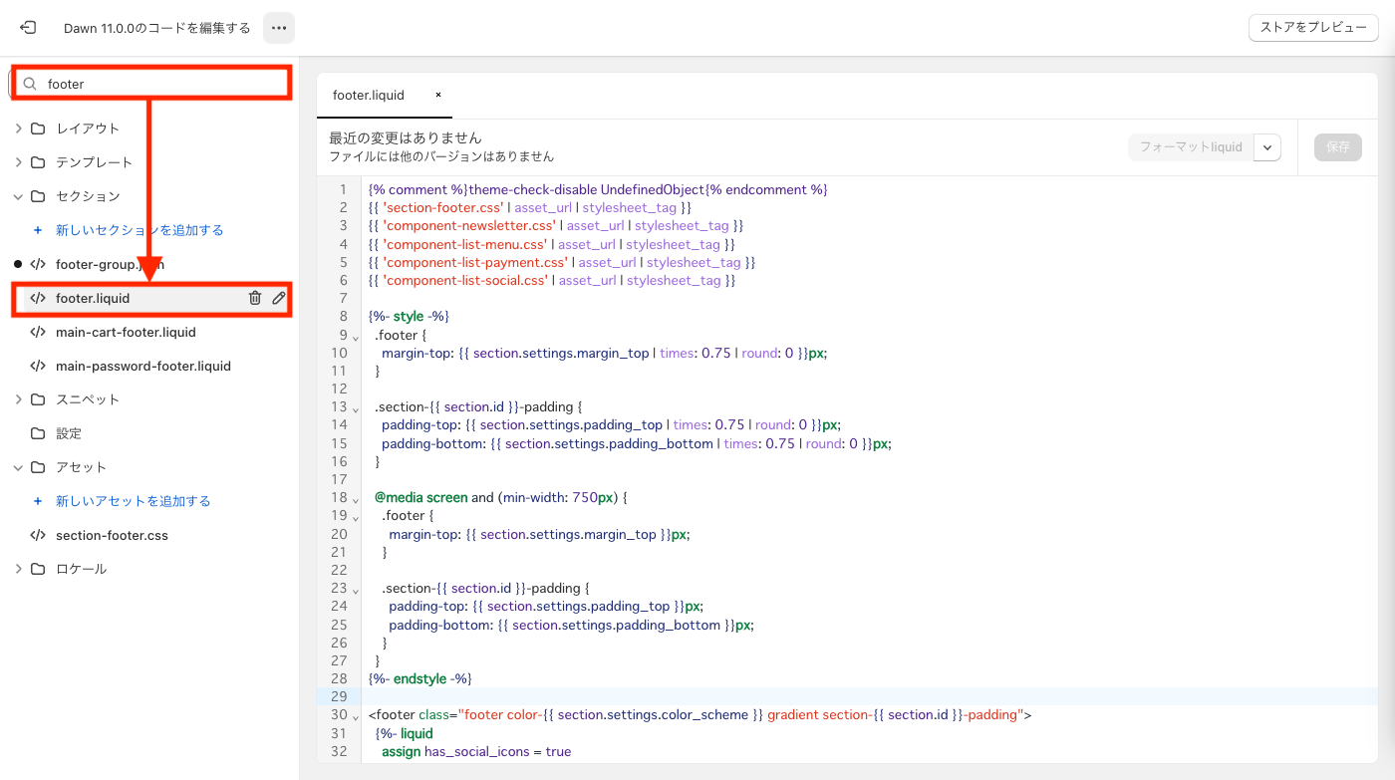Open the フォーマットliquid dropdown arrow
This screenshot has height=780, width=1395.
coord(1266,147)
